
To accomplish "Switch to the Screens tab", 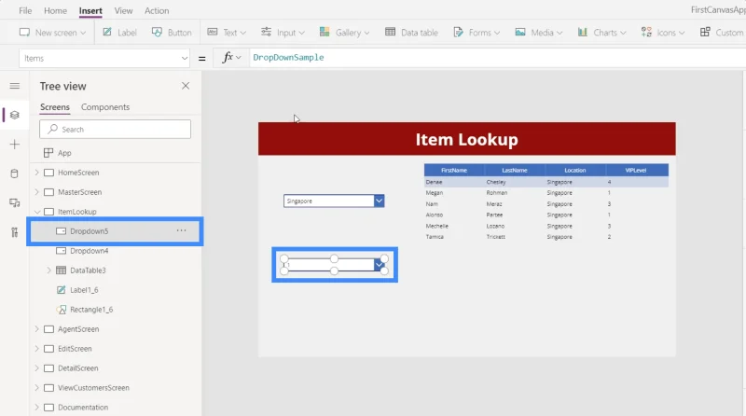I will point(55,107).
